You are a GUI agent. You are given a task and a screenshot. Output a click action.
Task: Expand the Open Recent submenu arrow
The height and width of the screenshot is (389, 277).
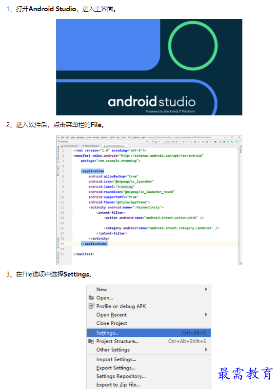tap(206, 315)
